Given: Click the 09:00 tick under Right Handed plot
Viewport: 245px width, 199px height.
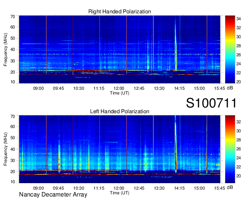Looking at the screenshot, I should [38, 88].
